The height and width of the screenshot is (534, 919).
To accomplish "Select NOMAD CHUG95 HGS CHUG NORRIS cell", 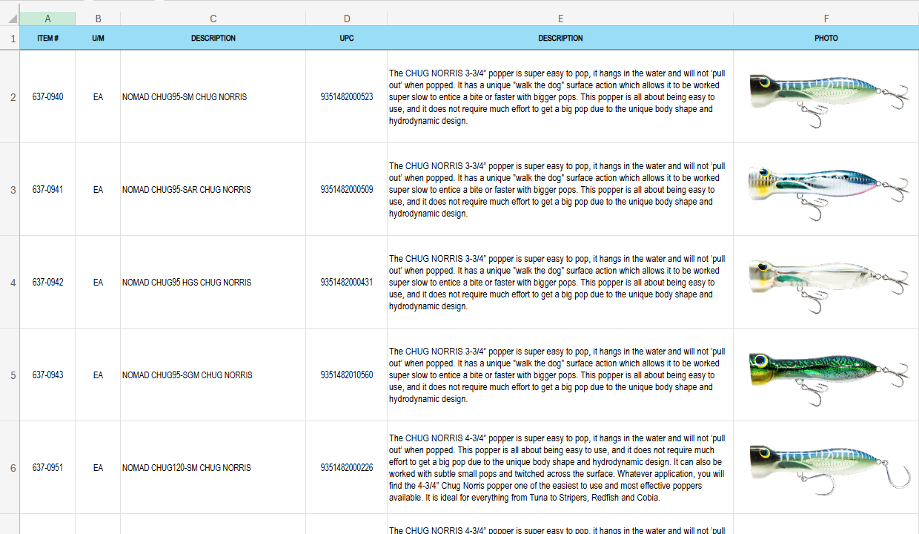I will pyautogui.click(x=213, y=282).
